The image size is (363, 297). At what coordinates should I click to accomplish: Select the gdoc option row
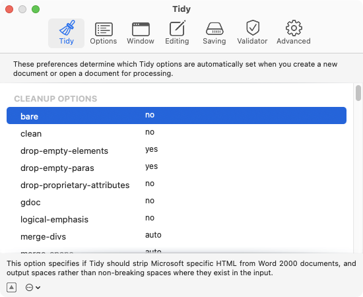(176, 202)
